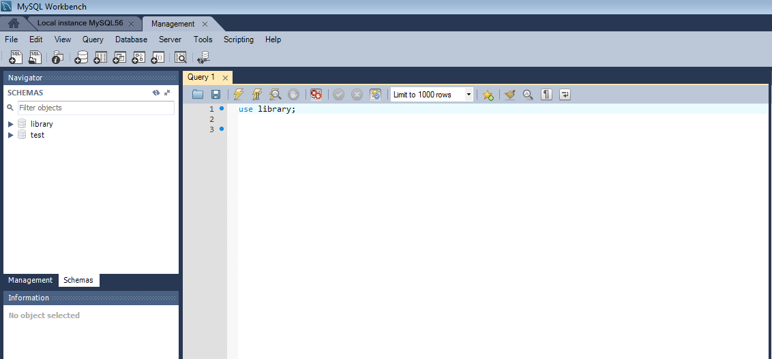Select the test schema in tree
The height and width of the screenshot is (359, 772).
pyautogui.click(x=37, y=135)
